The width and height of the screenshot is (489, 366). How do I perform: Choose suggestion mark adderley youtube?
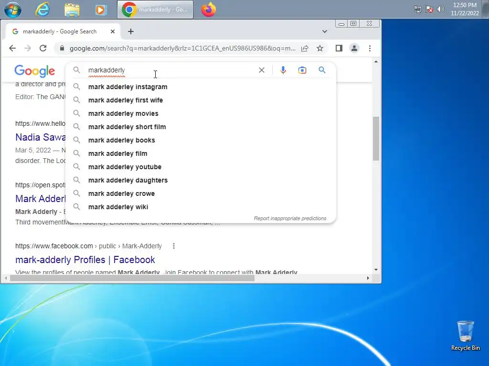pos(201,167)
